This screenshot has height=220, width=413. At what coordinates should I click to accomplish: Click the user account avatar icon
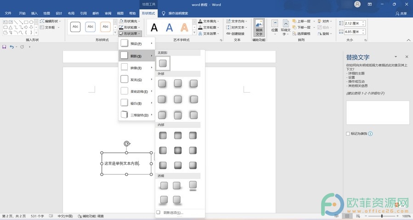point(357,4)
